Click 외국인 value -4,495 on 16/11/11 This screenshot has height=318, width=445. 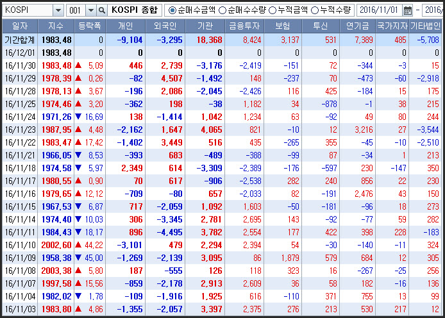170,232
